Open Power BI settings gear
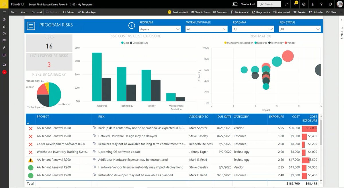 point(304,4)
